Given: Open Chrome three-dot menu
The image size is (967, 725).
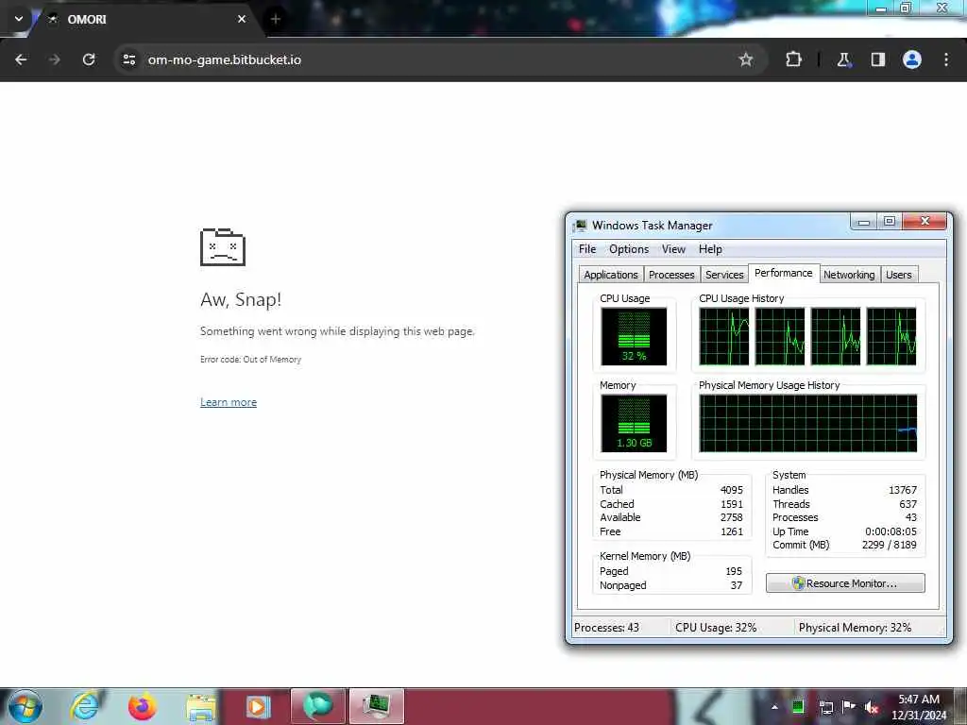Looking at the screenshot, I should 946,59.
